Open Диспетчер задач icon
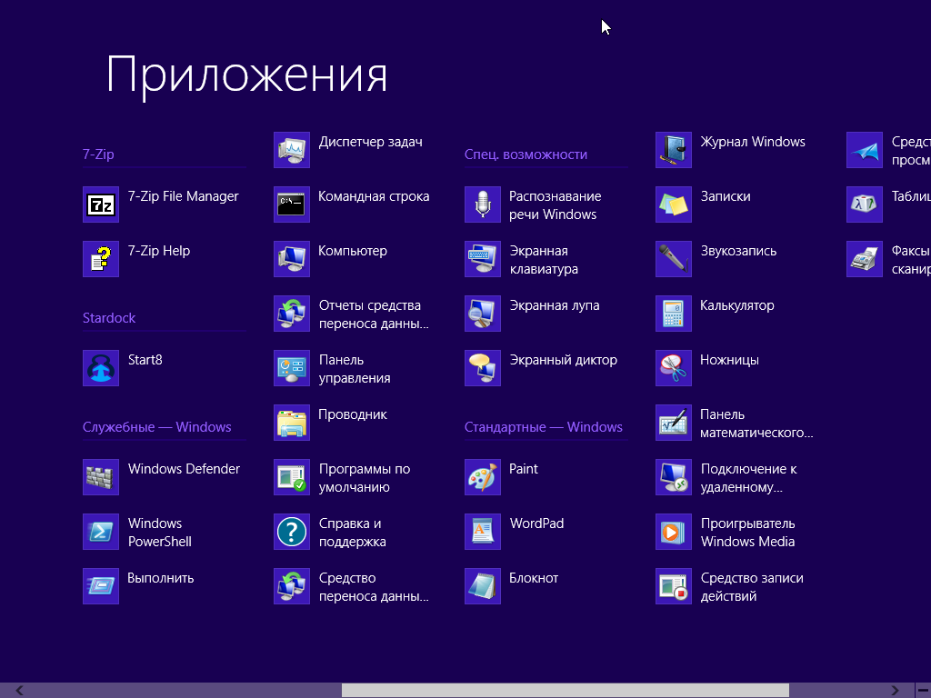Viewport: 931px width, 698px height. click(x=292, y=150)
